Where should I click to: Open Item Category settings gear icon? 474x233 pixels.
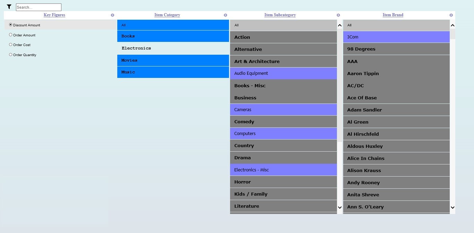(x=226, y=15)
